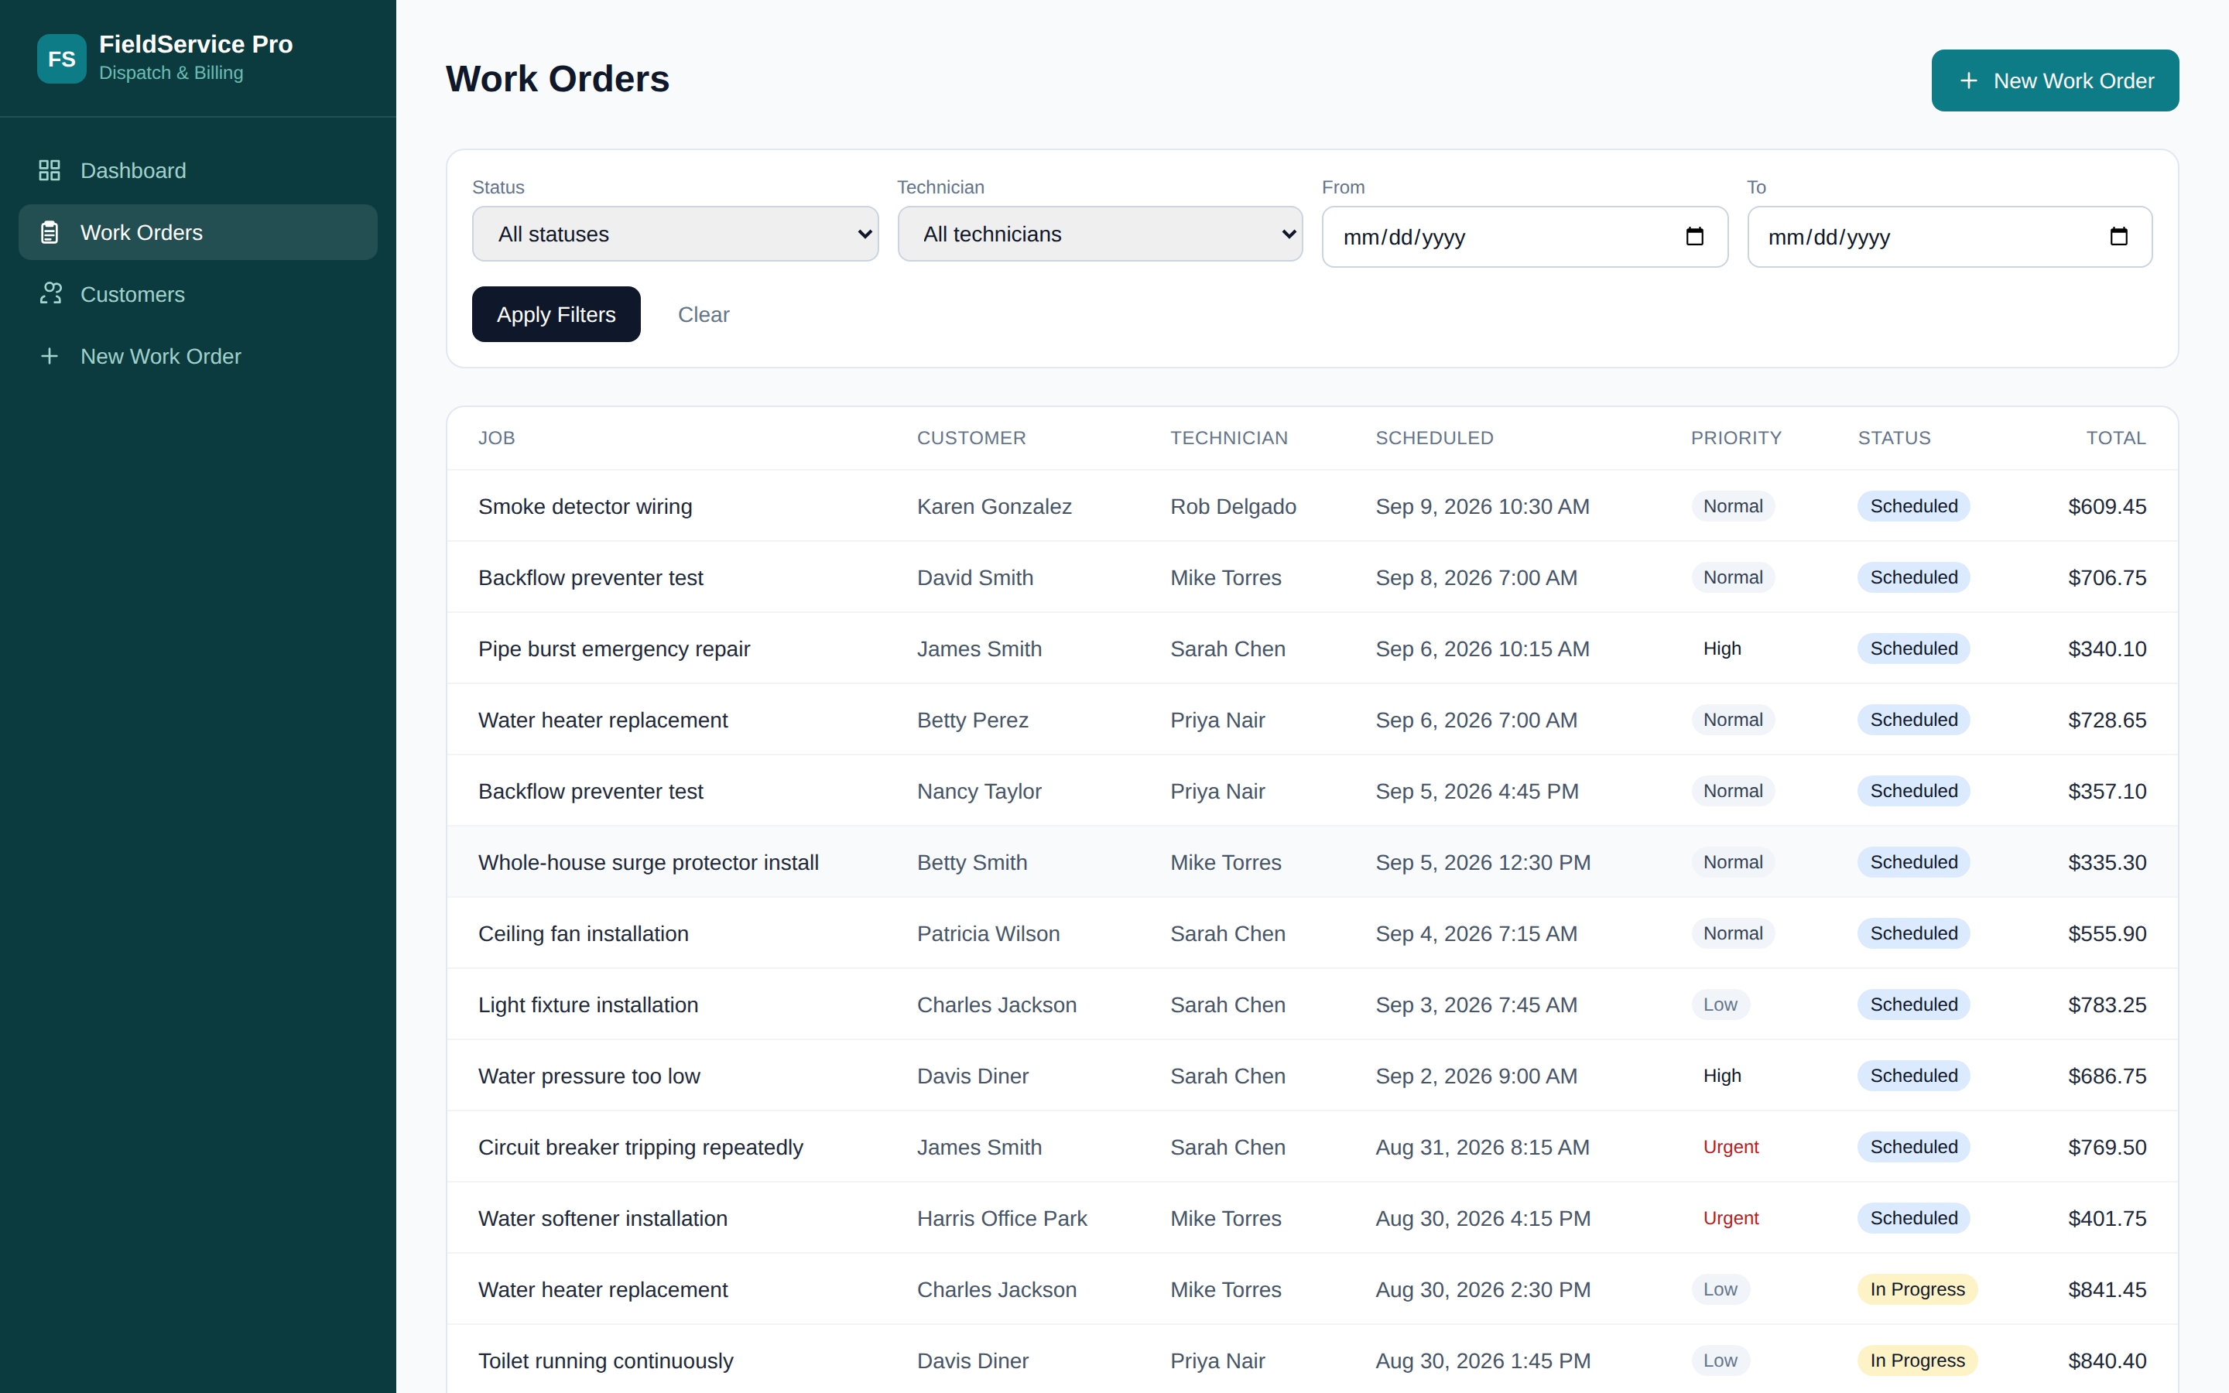
Task: Select the Pipe burst emergency repair row
Action: [x=1312, y=649]
